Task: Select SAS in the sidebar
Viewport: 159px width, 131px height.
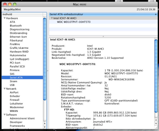Action: (12, 74)
